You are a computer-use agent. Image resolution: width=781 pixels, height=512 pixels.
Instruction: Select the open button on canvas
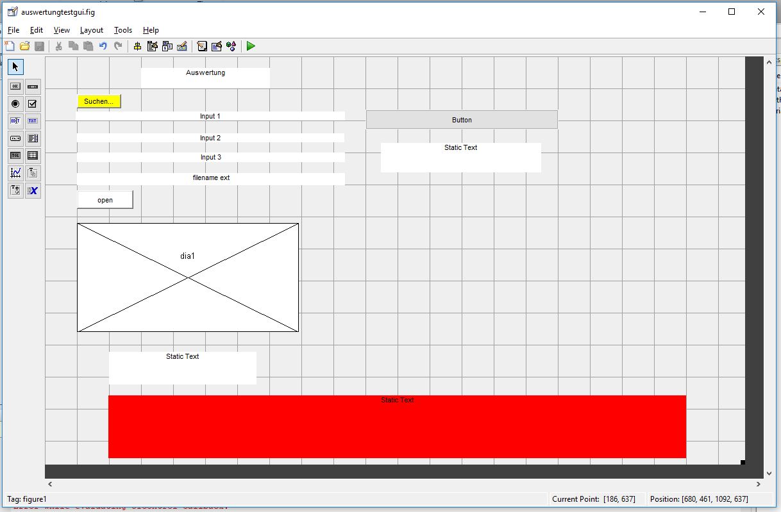point(105,200)
